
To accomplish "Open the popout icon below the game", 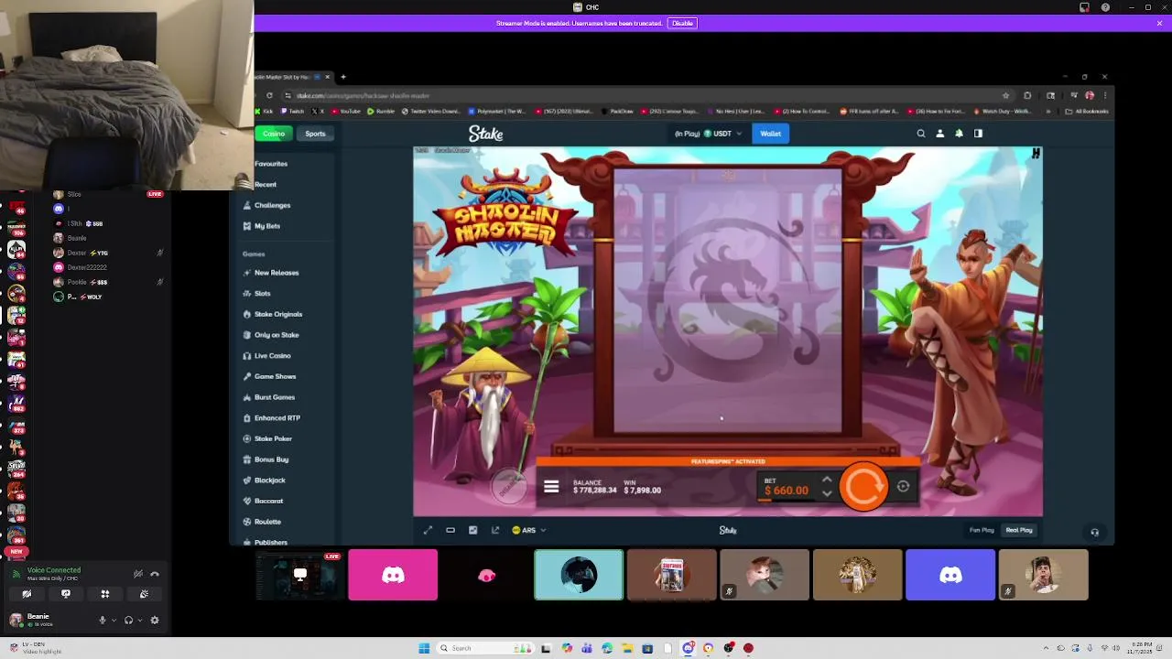I will (x=495, y=530).
